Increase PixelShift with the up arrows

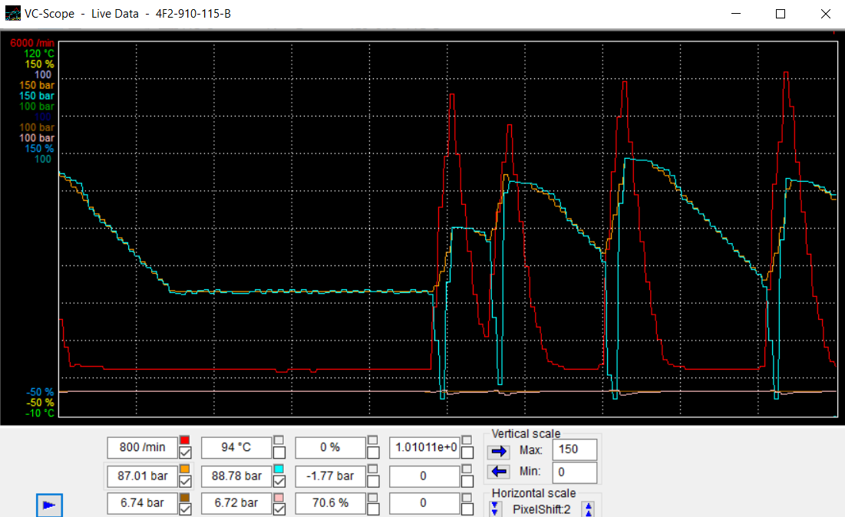(588, 509)
